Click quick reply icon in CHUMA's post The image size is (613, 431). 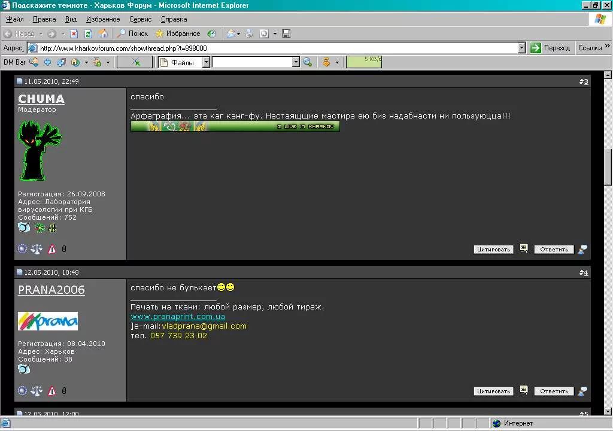582,249
